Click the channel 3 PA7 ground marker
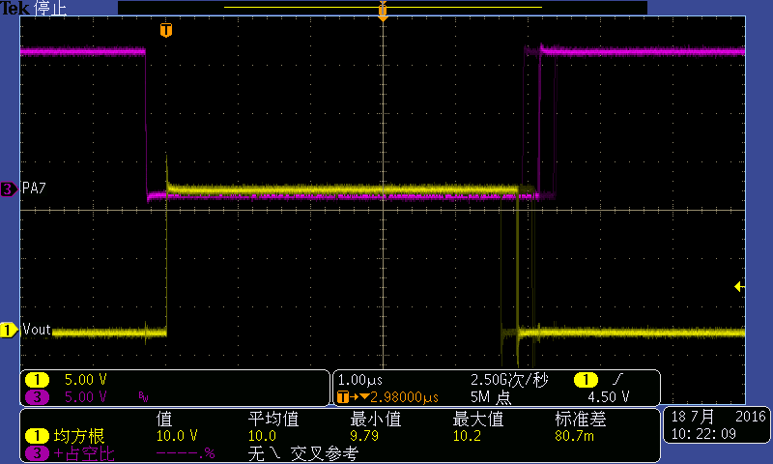 (x=9, y=188)
